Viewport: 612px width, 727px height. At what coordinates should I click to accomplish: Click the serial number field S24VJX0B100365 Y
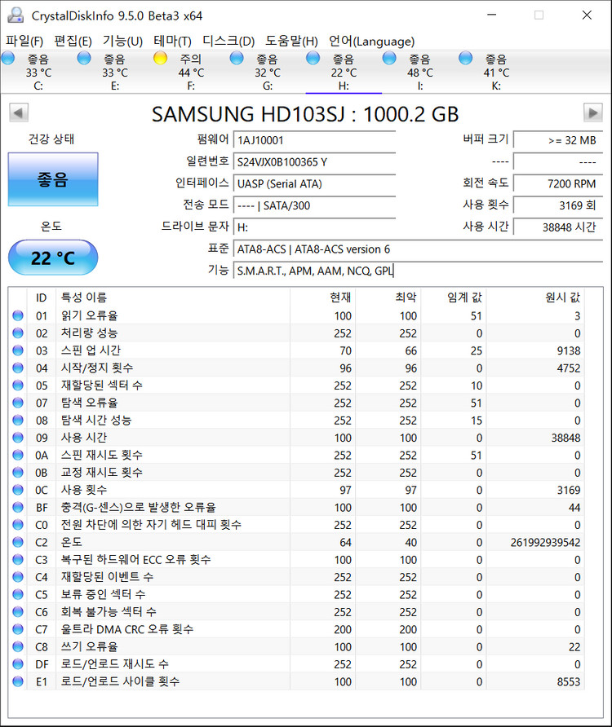pyautogui.click(x=314, y=162)
